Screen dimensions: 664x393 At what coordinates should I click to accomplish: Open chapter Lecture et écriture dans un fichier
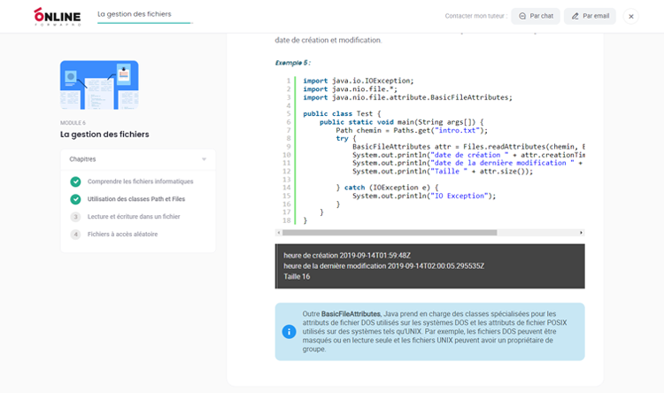pyautogui.click(x=134, y=216)
